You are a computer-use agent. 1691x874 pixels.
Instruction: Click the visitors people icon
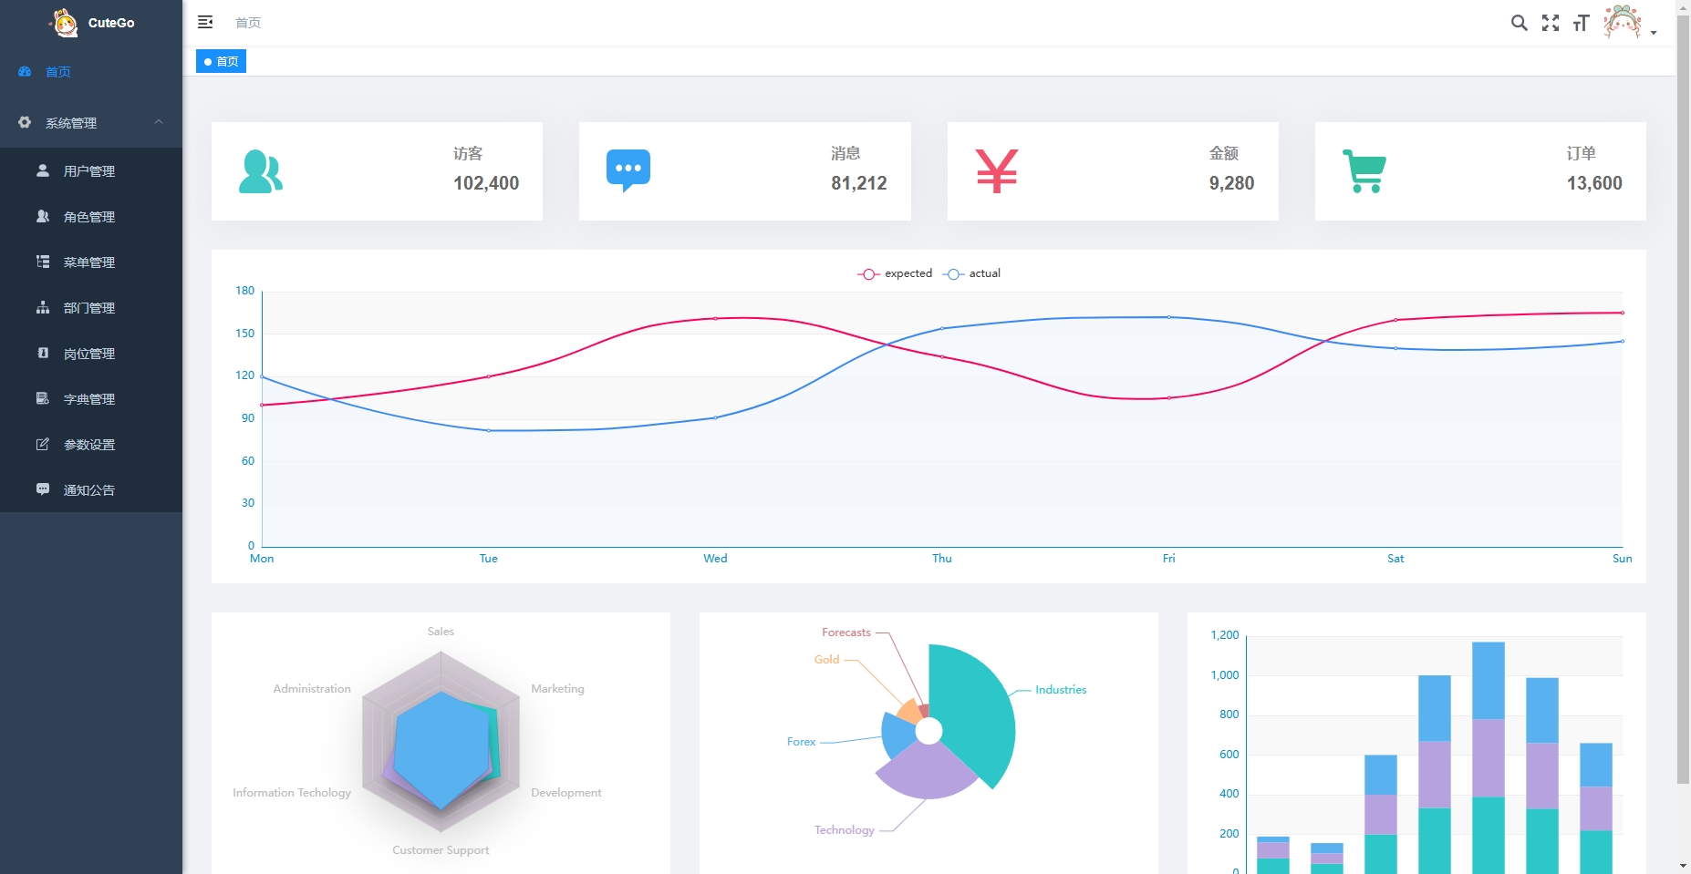(x=261, y=171)
